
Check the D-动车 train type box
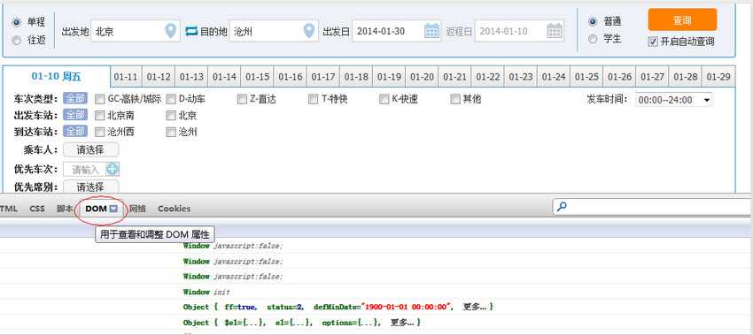click(171, 99)
